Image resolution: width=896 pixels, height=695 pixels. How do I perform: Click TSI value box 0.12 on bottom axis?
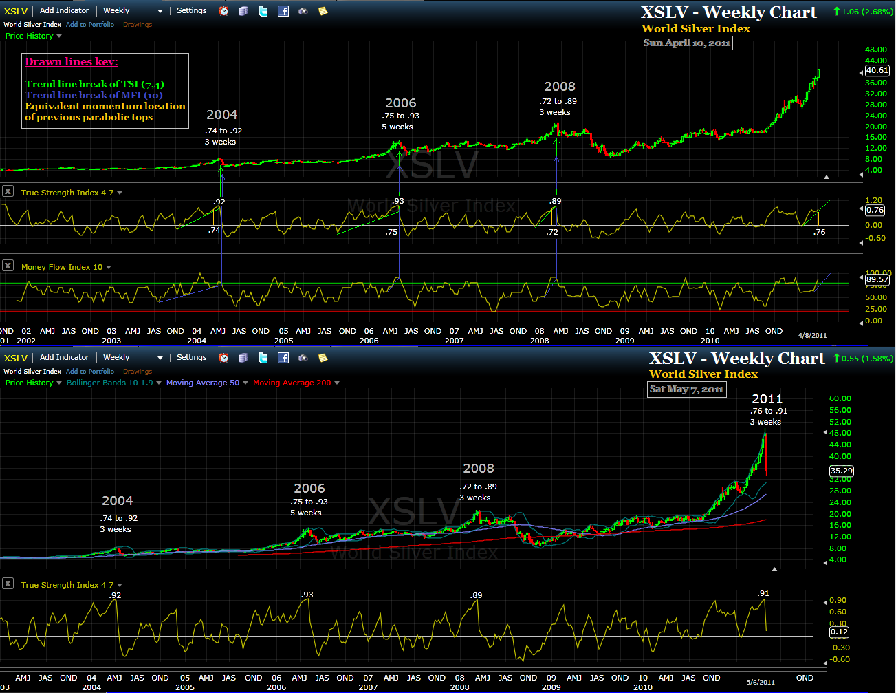[839, 632]
